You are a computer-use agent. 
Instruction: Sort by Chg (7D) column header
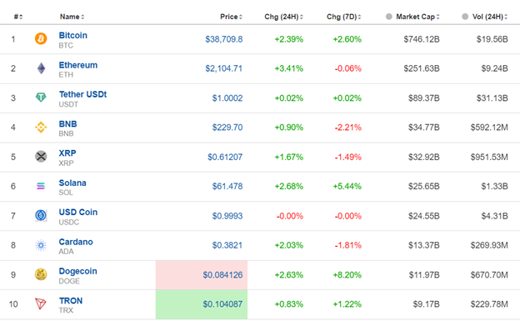[x=344, y=17]
